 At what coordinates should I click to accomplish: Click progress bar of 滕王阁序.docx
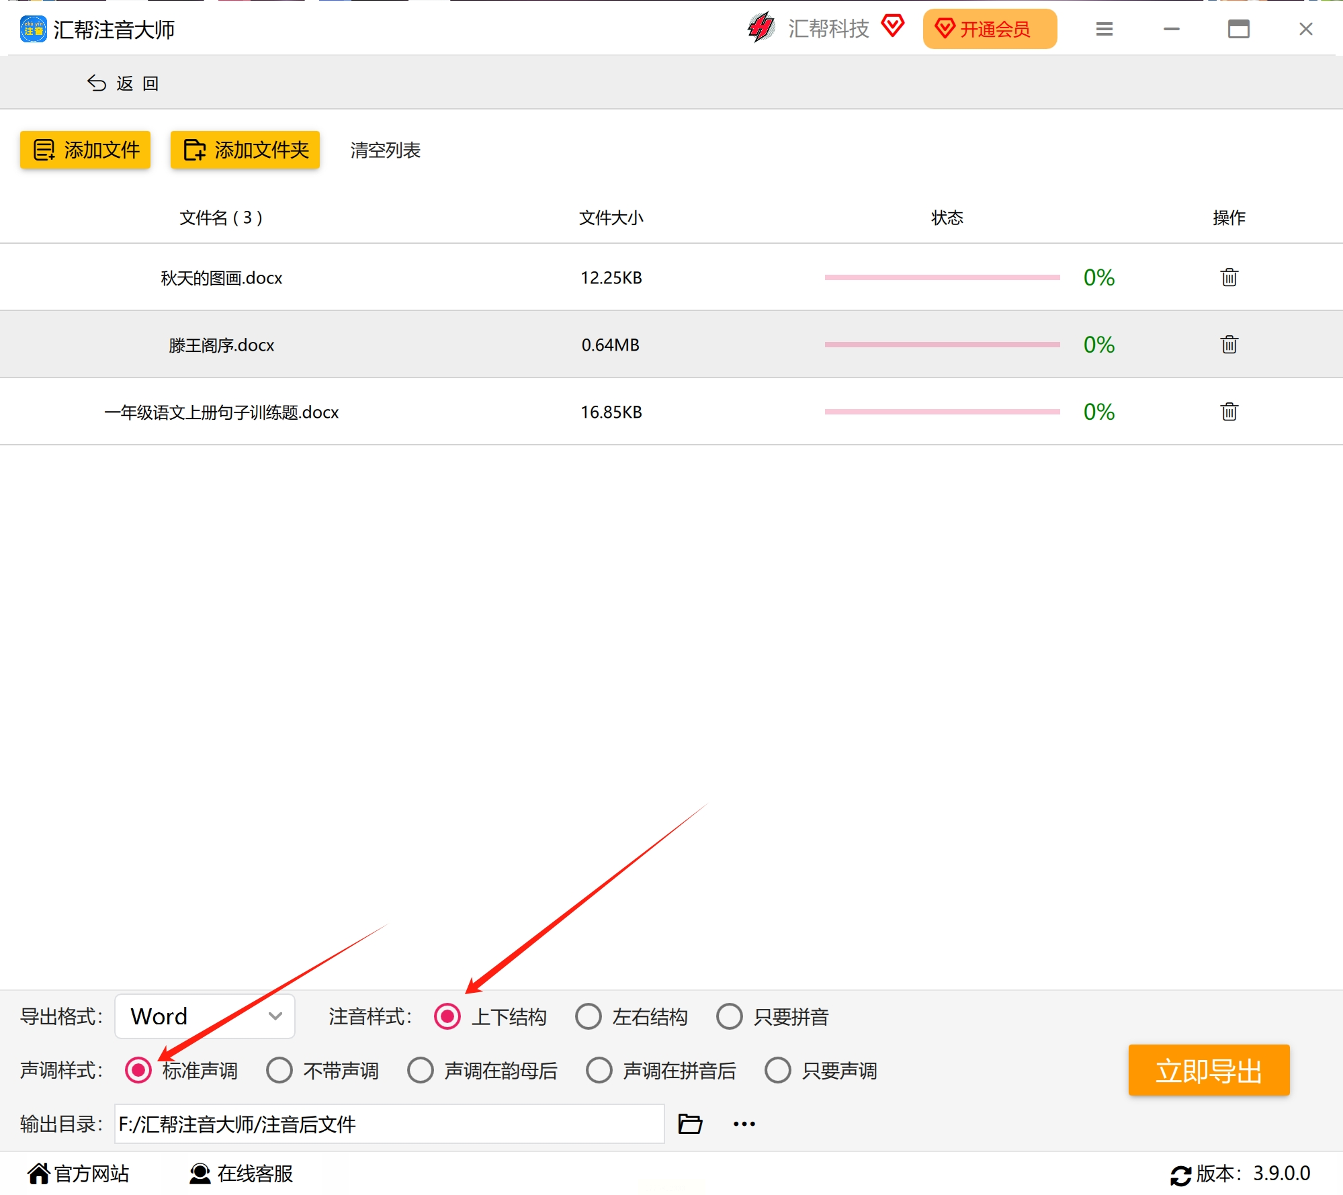(x=942, y=344)
